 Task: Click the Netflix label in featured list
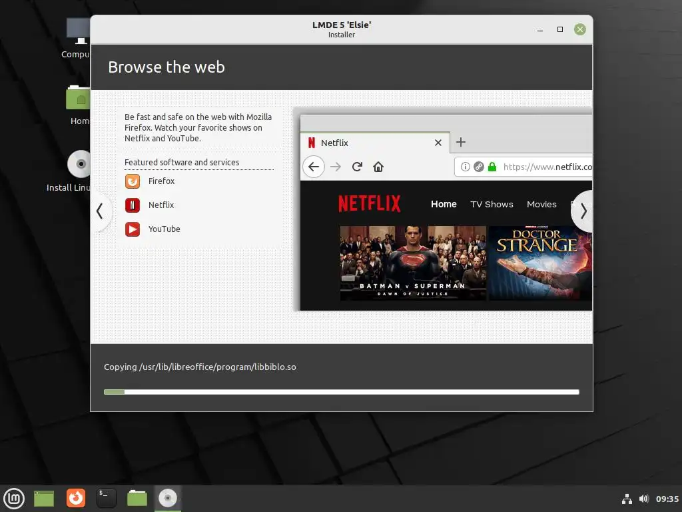coord(161,205)
